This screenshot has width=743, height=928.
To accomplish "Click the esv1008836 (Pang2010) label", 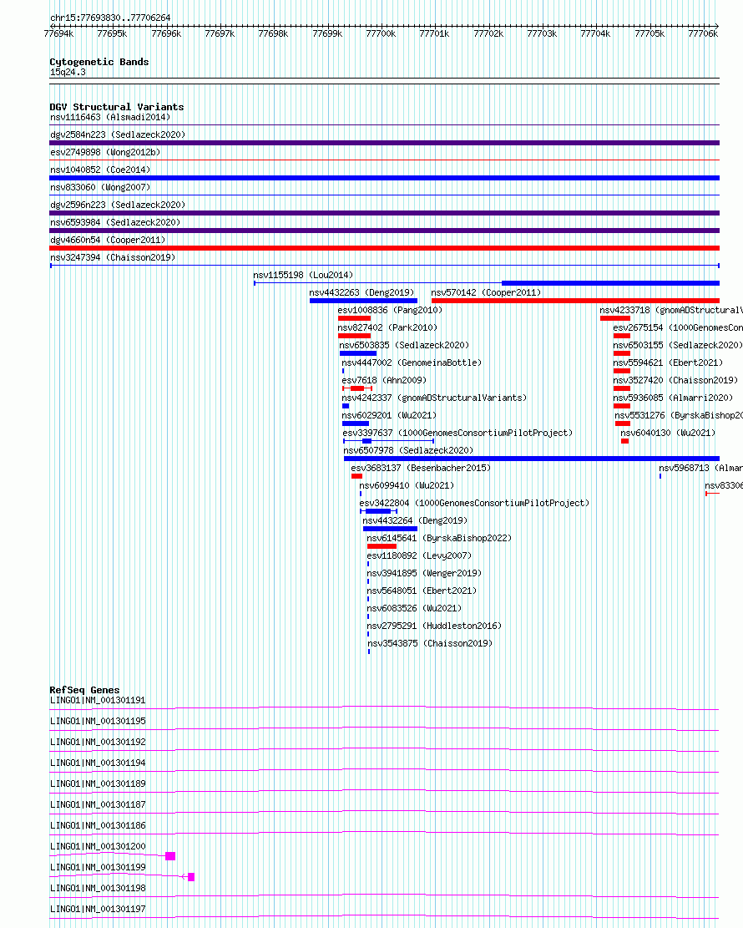I will click(x=390, y=310).
